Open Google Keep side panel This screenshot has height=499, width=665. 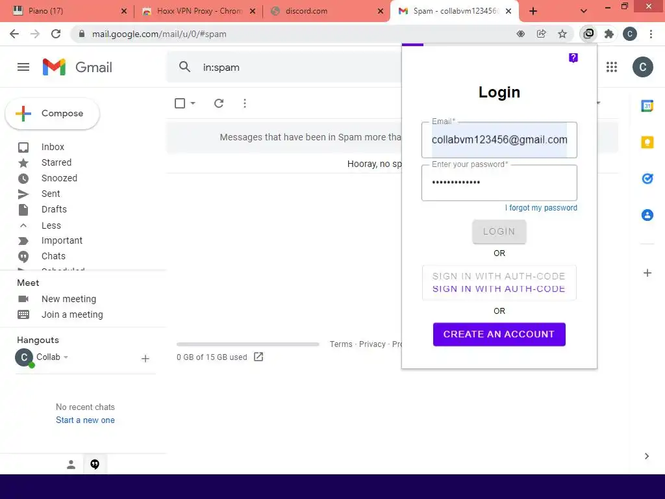tap(647, 142)
